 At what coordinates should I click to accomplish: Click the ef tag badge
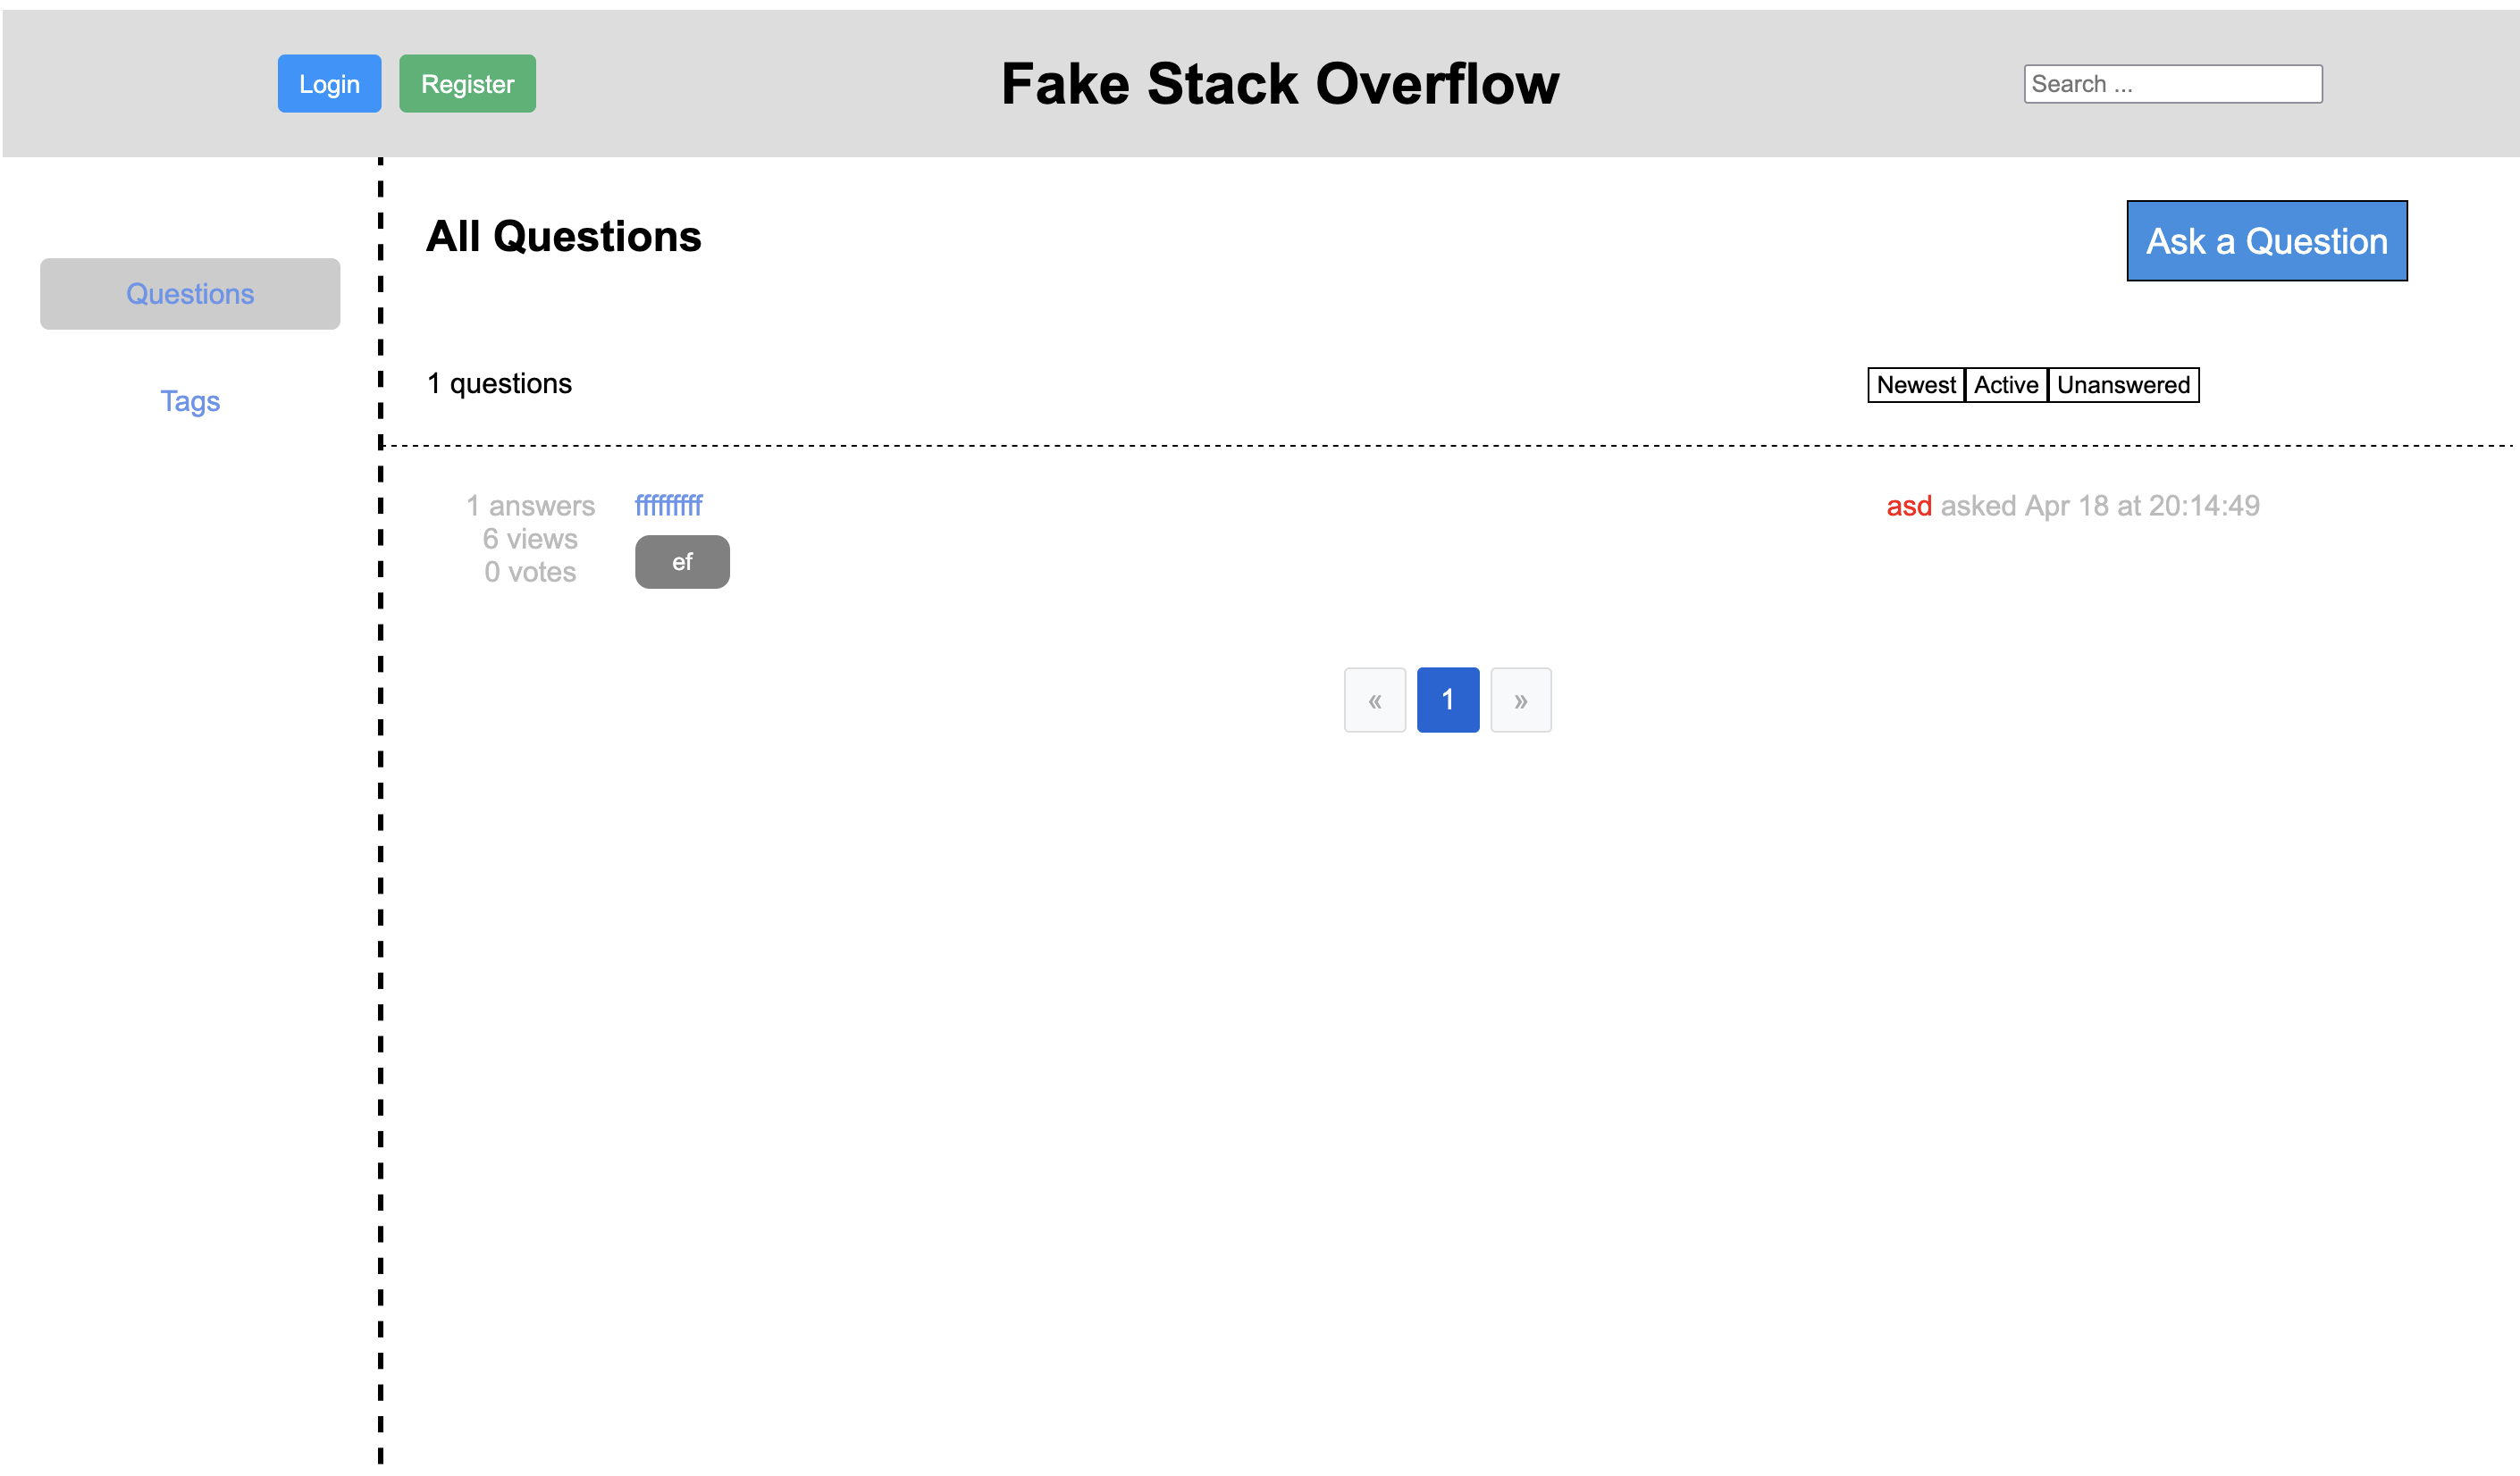click(682, 562)
